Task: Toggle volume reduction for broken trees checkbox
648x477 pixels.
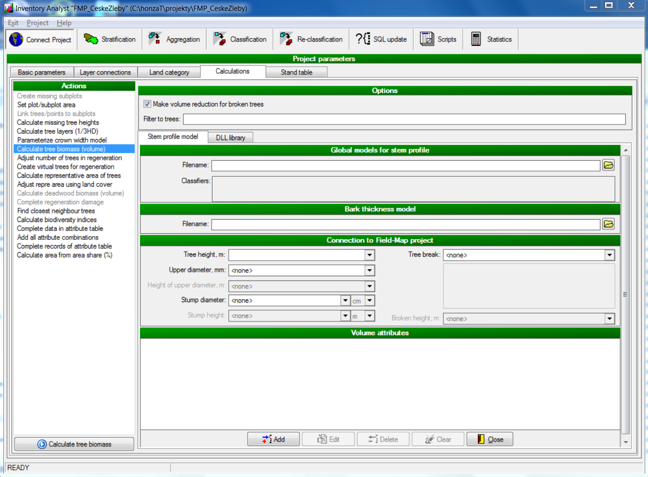Action: 148,104
